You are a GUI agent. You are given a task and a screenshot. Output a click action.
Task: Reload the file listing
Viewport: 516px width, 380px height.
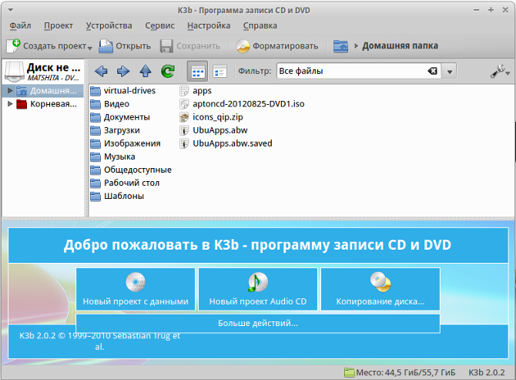point(168,71)
